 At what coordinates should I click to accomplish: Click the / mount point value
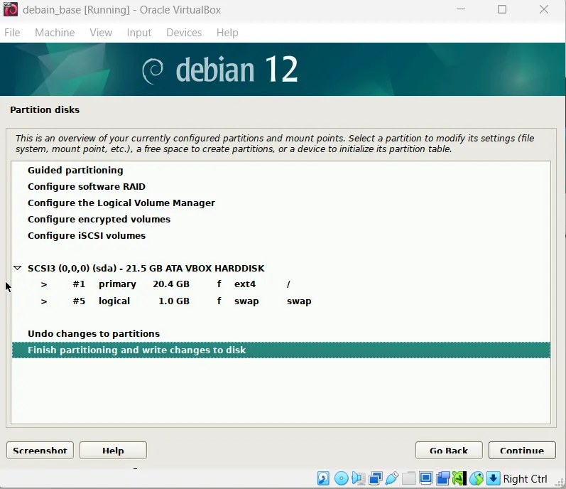[x=288, y=284]
